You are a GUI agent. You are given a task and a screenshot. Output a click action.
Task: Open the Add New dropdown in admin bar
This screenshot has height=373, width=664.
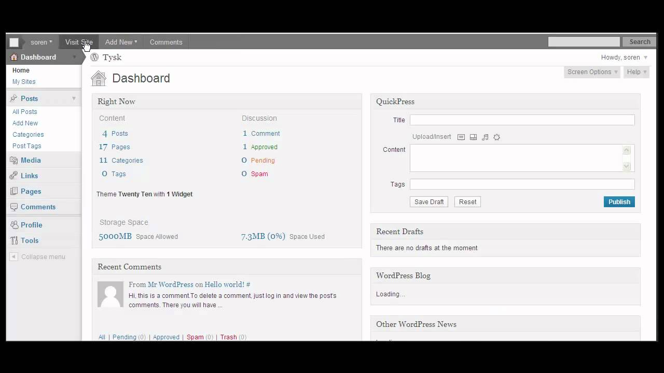click(x=121, y=42)
